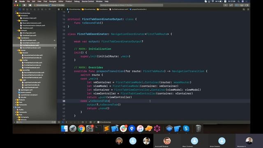The image size is (263, 148).
Task: Click the Xcode hammer icon in Dock
Action: coord(115,129)
